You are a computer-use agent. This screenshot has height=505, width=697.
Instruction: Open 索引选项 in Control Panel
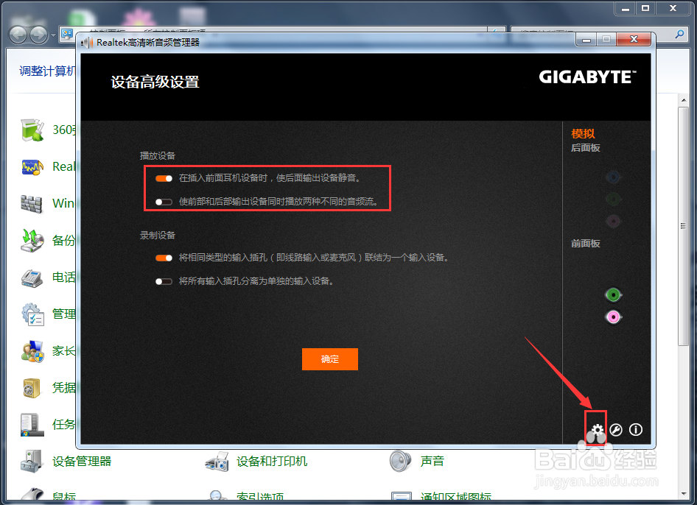(260, 498)
